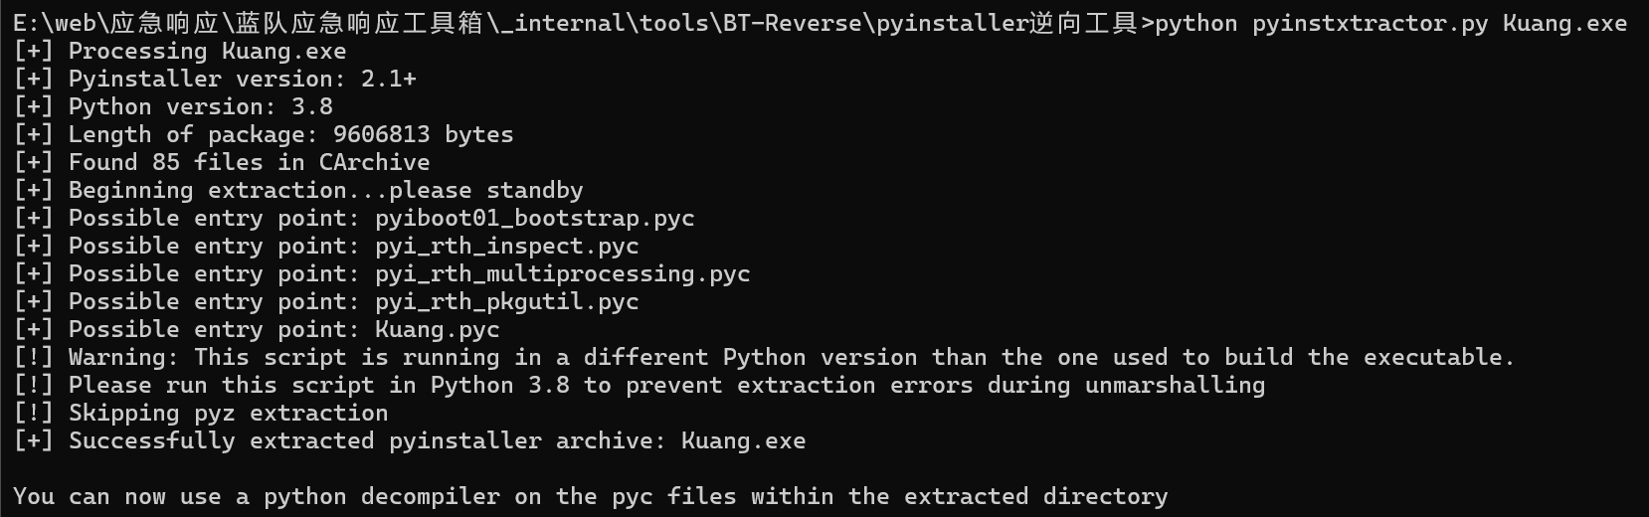Click the 'Processing Kuang.exe' output line

point(207,51)
